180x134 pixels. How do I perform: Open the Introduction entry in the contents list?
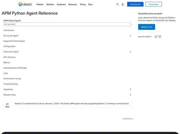click(x=9, y=30)
